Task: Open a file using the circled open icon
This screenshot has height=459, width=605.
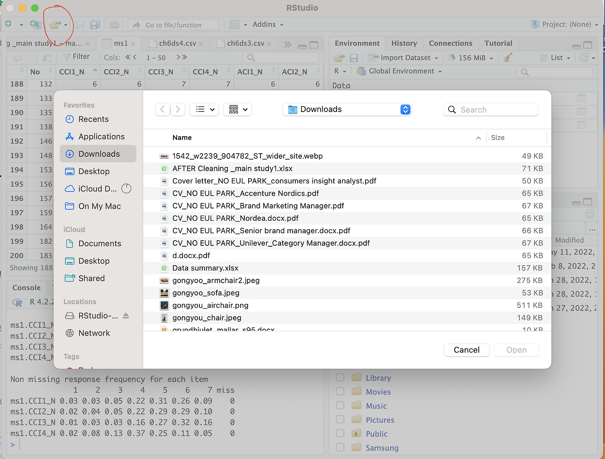Action: [55, 24]
